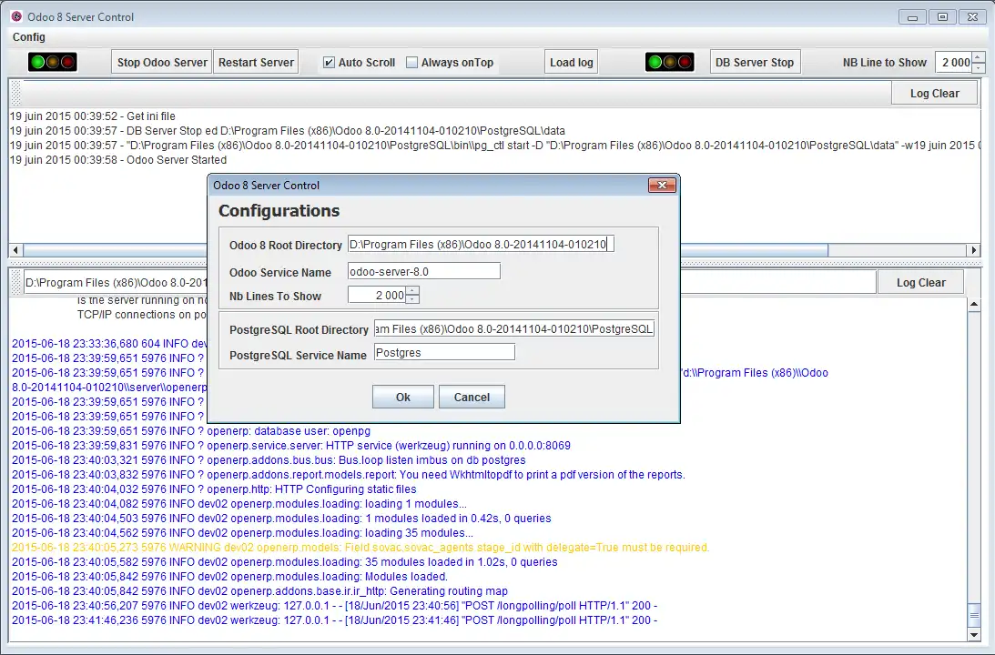Viewport: 995px width, 655px height.
Task: Click upper log horizontal scrollbar right arrow
Action: pos(974,250)
